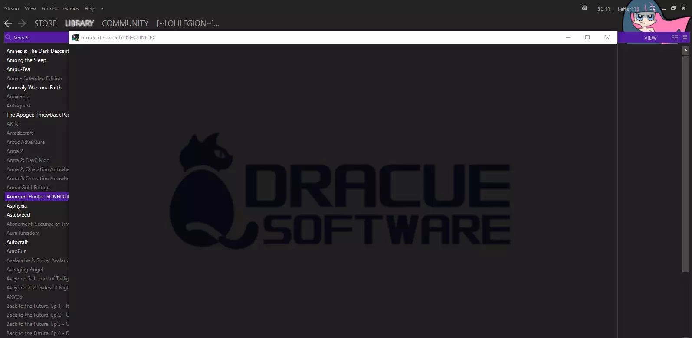The height and width of the screenshot is (338, 692).
Task: Go to the COMMUNITY tab
Action: [125, 23]
